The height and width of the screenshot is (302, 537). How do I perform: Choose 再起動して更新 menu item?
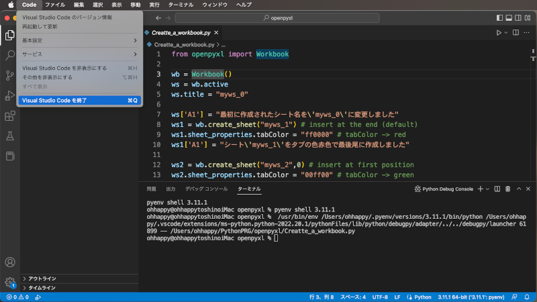tap(79, 27)
